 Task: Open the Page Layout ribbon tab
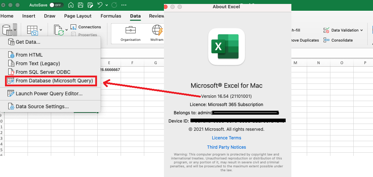[x=78, y=16]
